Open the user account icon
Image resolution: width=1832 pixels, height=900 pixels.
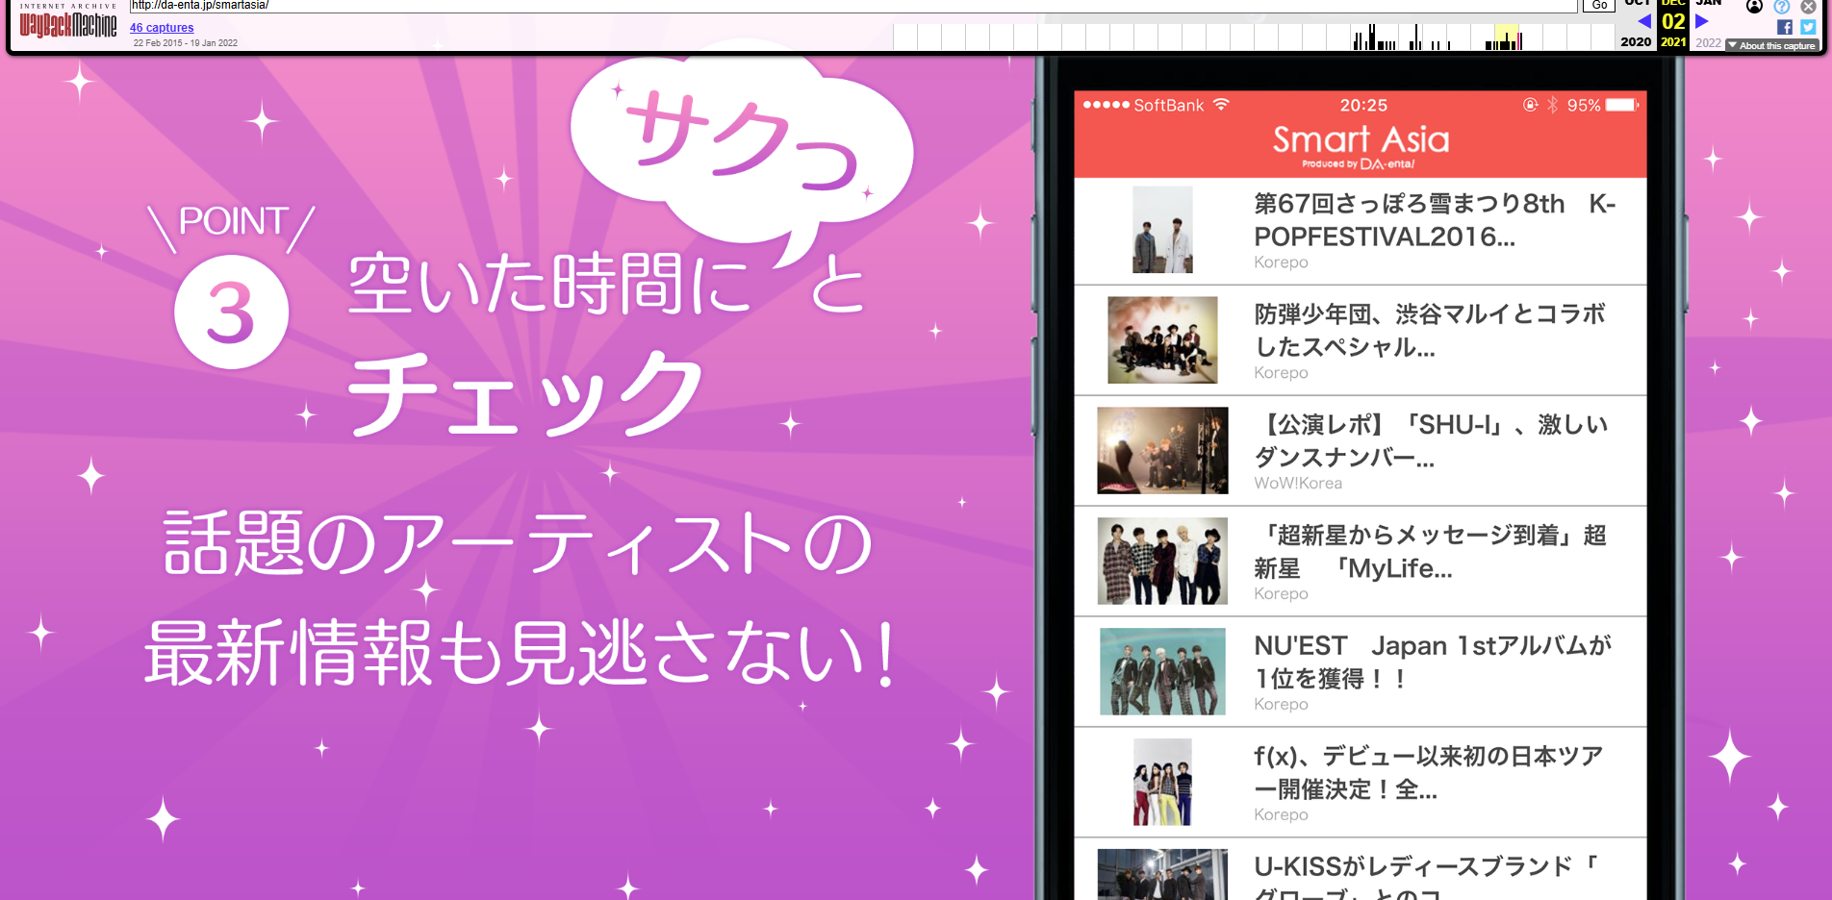click(x=1754, y=6)
